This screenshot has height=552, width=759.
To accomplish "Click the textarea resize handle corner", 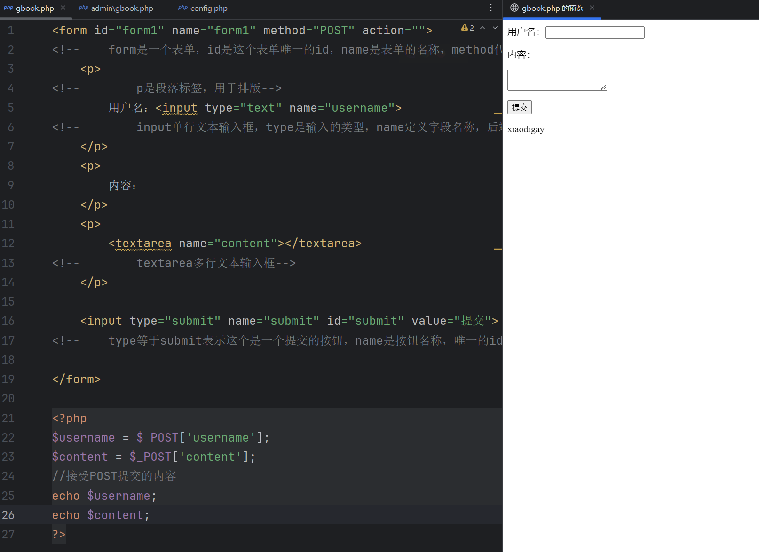I will [603, 87].
